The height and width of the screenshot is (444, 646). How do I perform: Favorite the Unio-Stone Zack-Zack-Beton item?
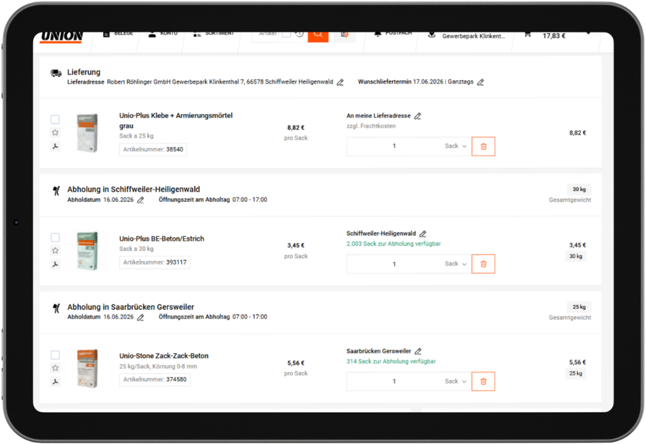[55, 368]
